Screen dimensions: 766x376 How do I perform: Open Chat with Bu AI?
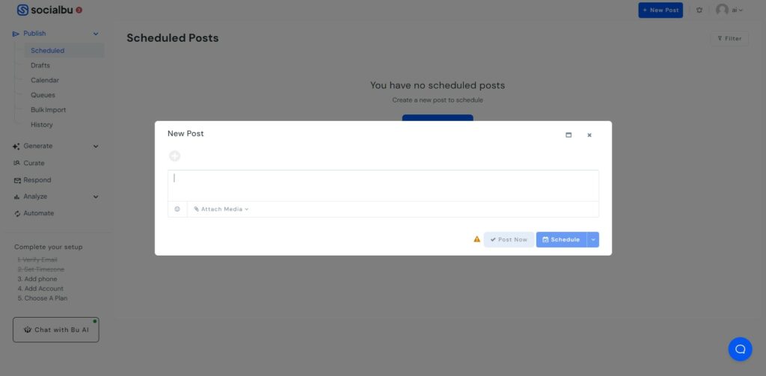point(56,330)
